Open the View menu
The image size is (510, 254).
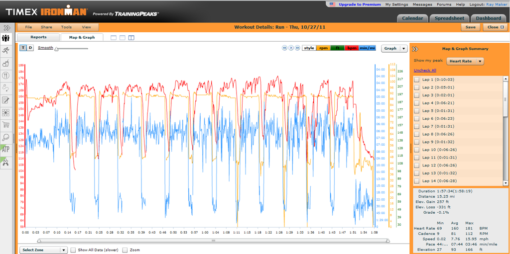[x=87, y=27]
